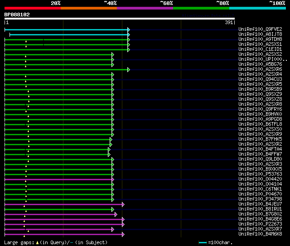Select the UniRef100_B7G802 label
The image size is (290, 246).
click(260, 214)
